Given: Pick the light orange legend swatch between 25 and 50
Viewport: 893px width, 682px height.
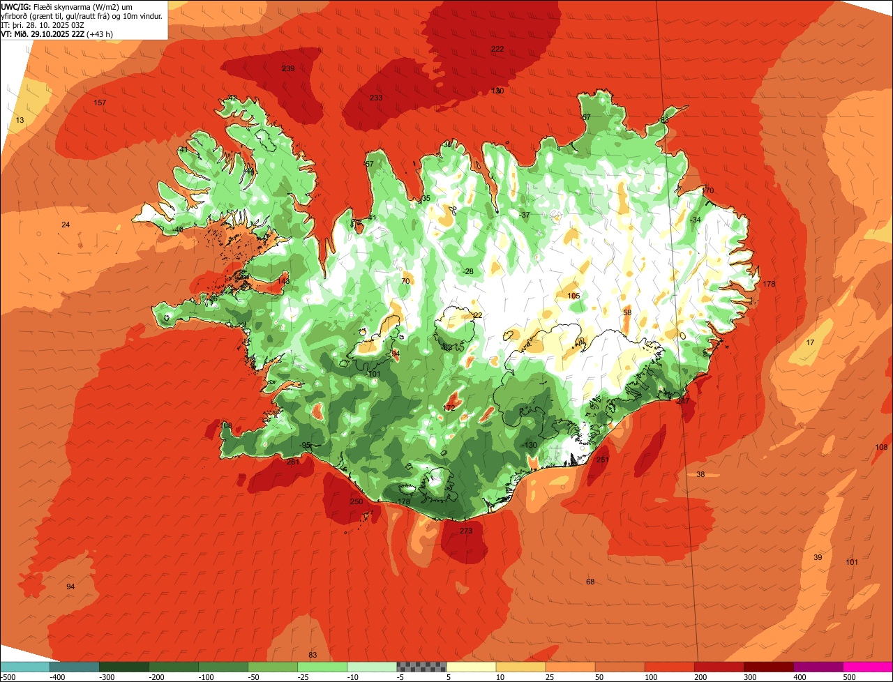Looking at the screenshot, I should [x=571, y=667].
